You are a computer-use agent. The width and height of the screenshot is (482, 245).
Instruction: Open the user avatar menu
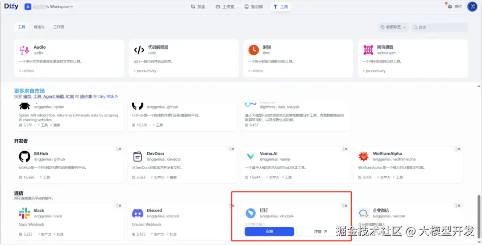pos(472,6)
